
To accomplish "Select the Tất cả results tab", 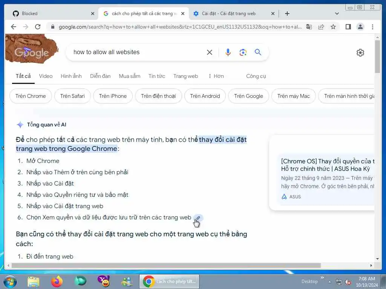I will tap(23, 76).
